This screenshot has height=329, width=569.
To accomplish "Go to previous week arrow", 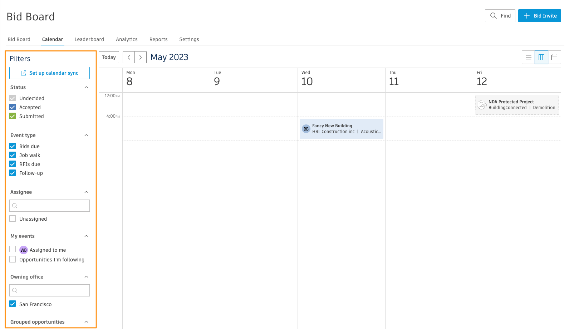I will pos(129,57).
